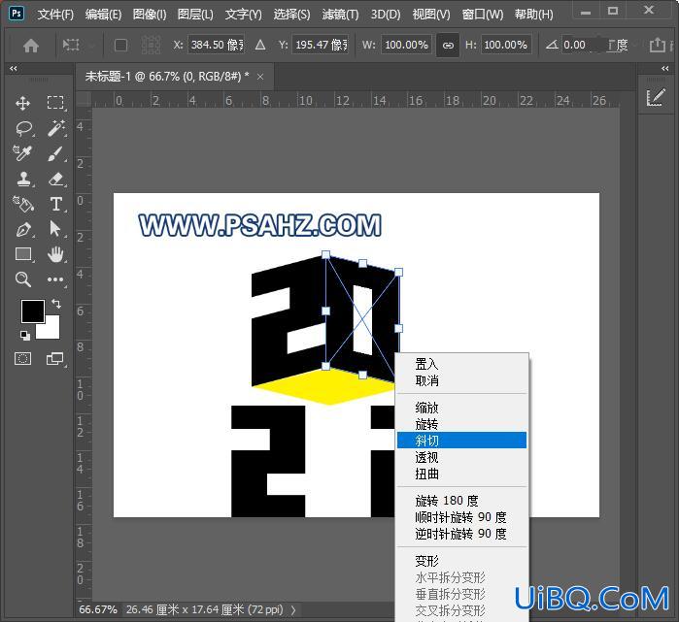The height and width of the screenshot is (622, 679).
Task: Open the Photoshop Ps application icon
Action: point(17,14)
